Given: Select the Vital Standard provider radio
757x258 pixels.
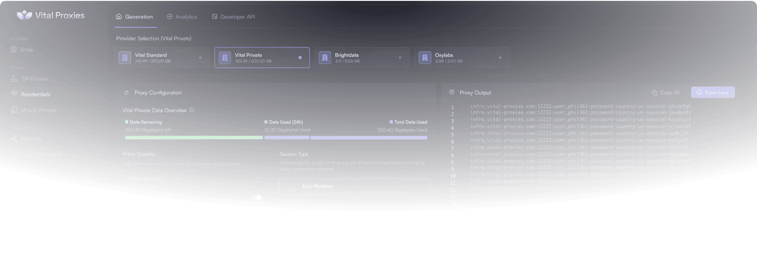Looking at the screenshot, I should click(200, 58).
